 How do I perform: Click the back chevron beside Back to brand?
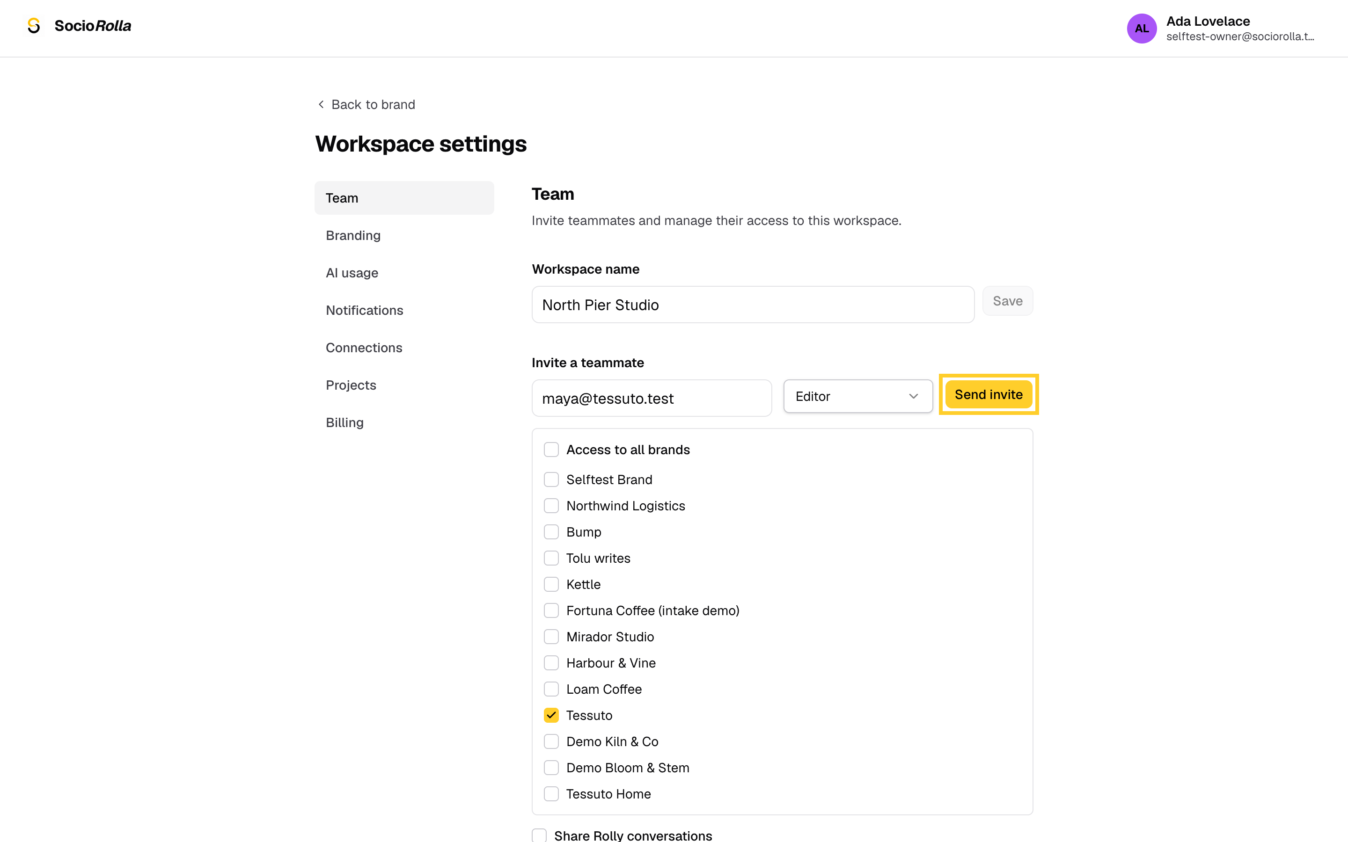click(x=321, y=105)
